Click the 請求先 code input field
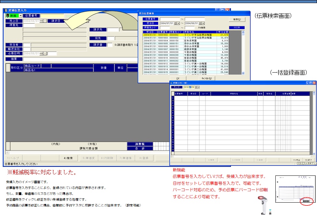Screen dimensions: 317x215 tap(113, 30)
